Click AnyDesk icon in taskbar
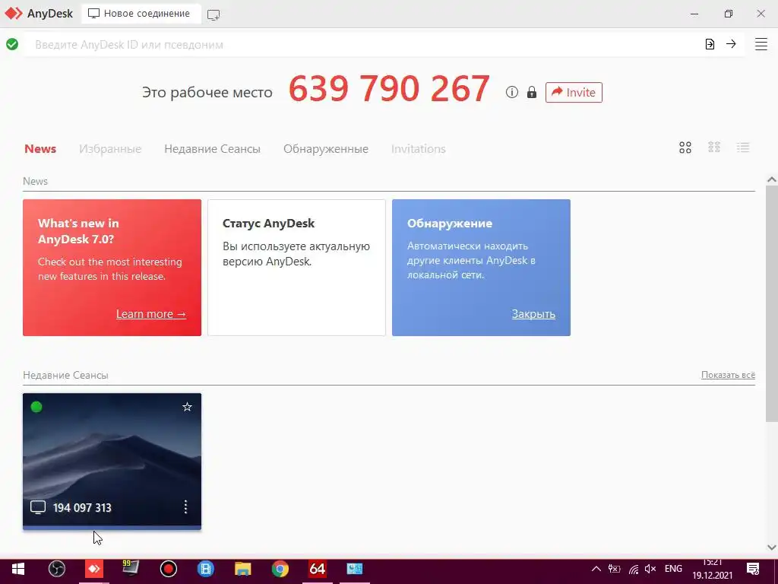778x584 pixels. [x=93, y=569]
